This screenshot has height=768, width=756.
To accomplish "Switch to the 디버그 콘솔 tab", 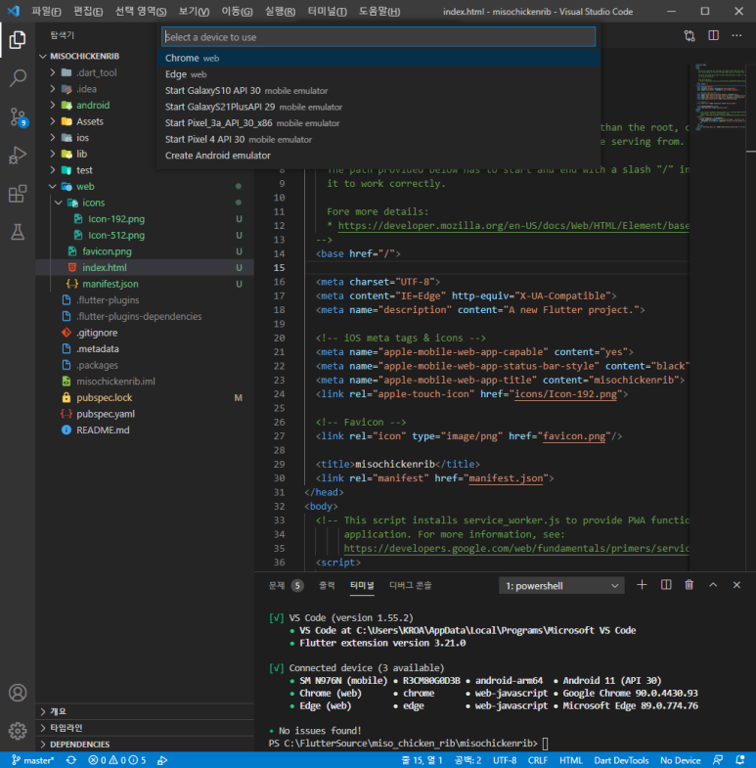I will pyautogui.click(x=411, y=585).
